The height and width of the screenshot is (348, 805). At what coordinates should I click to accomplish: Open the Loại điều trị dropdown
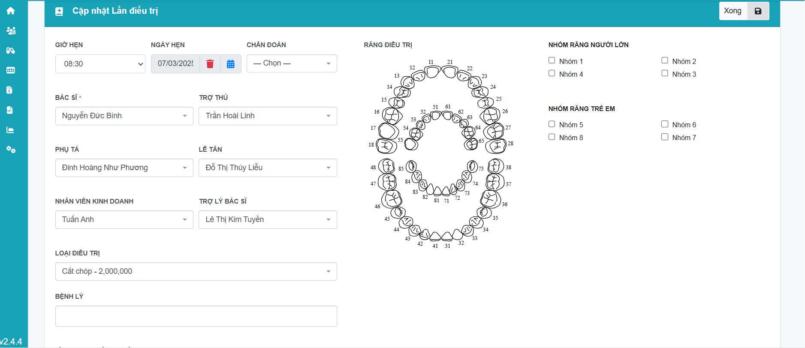(196, 271)
